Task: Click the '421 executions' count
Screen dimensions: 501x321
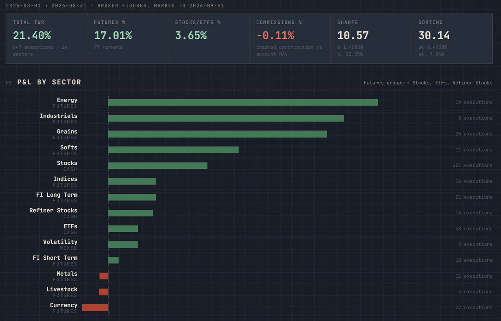Action: 473,166
